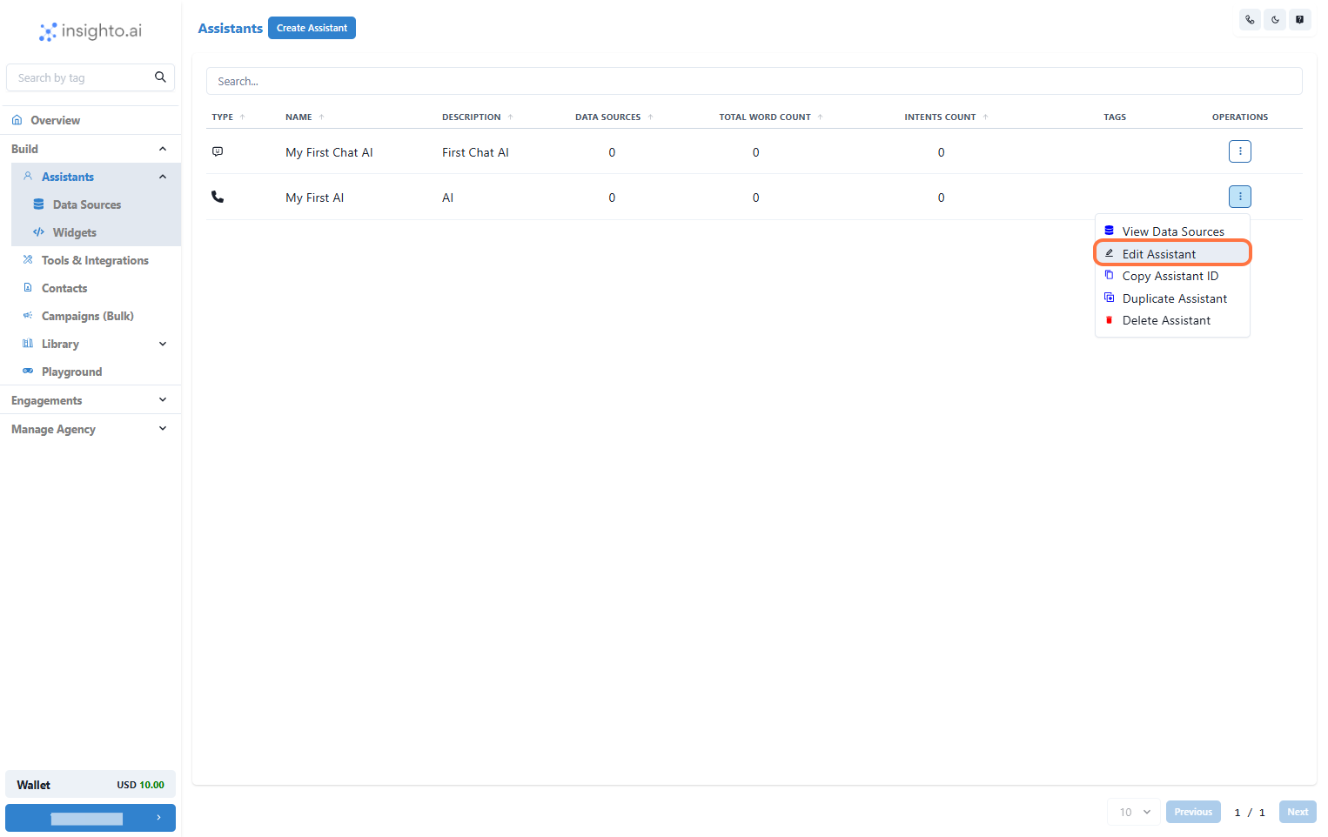Choose Edit Assistant in context menu

[x=1172, y=253]
